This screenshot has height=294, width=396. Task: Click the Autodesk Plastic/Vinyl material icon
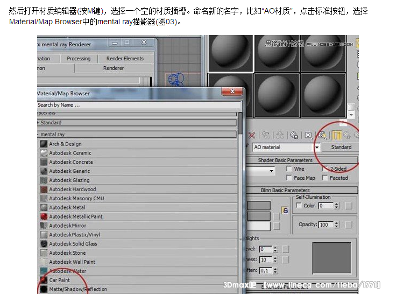pos(44,235)
